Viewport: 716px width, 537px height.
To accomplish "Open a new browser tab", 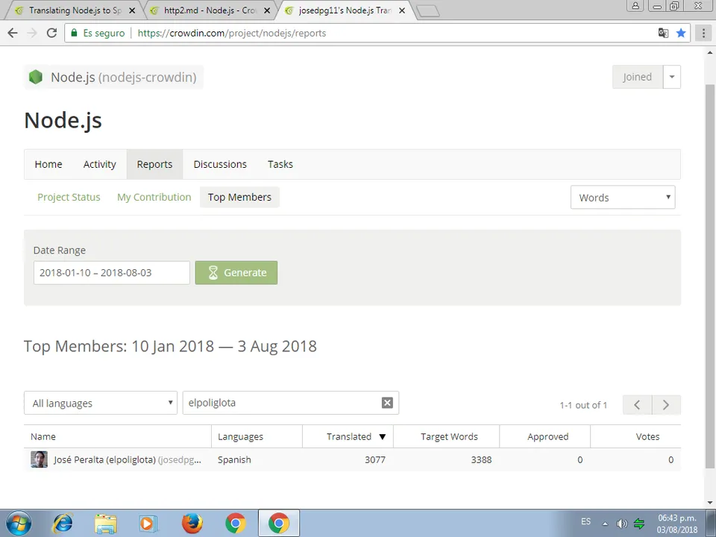I will (x=428, y=11).
